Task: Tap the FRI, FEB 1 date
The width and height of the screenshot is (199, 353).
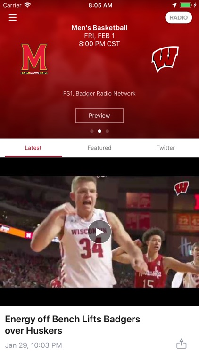Action: click(x=99, y=36)
